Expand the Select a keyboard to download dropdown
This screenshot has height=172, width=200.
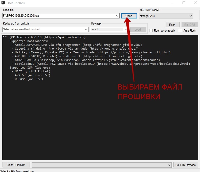tap(86, 30)
